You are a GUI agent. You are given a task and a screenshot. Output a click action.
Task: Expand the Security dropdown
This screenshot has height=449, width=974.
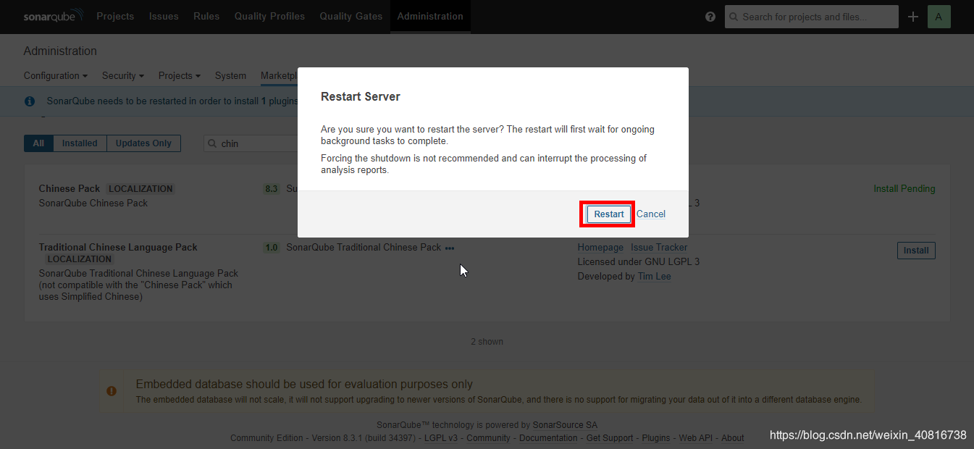(123, 75)
